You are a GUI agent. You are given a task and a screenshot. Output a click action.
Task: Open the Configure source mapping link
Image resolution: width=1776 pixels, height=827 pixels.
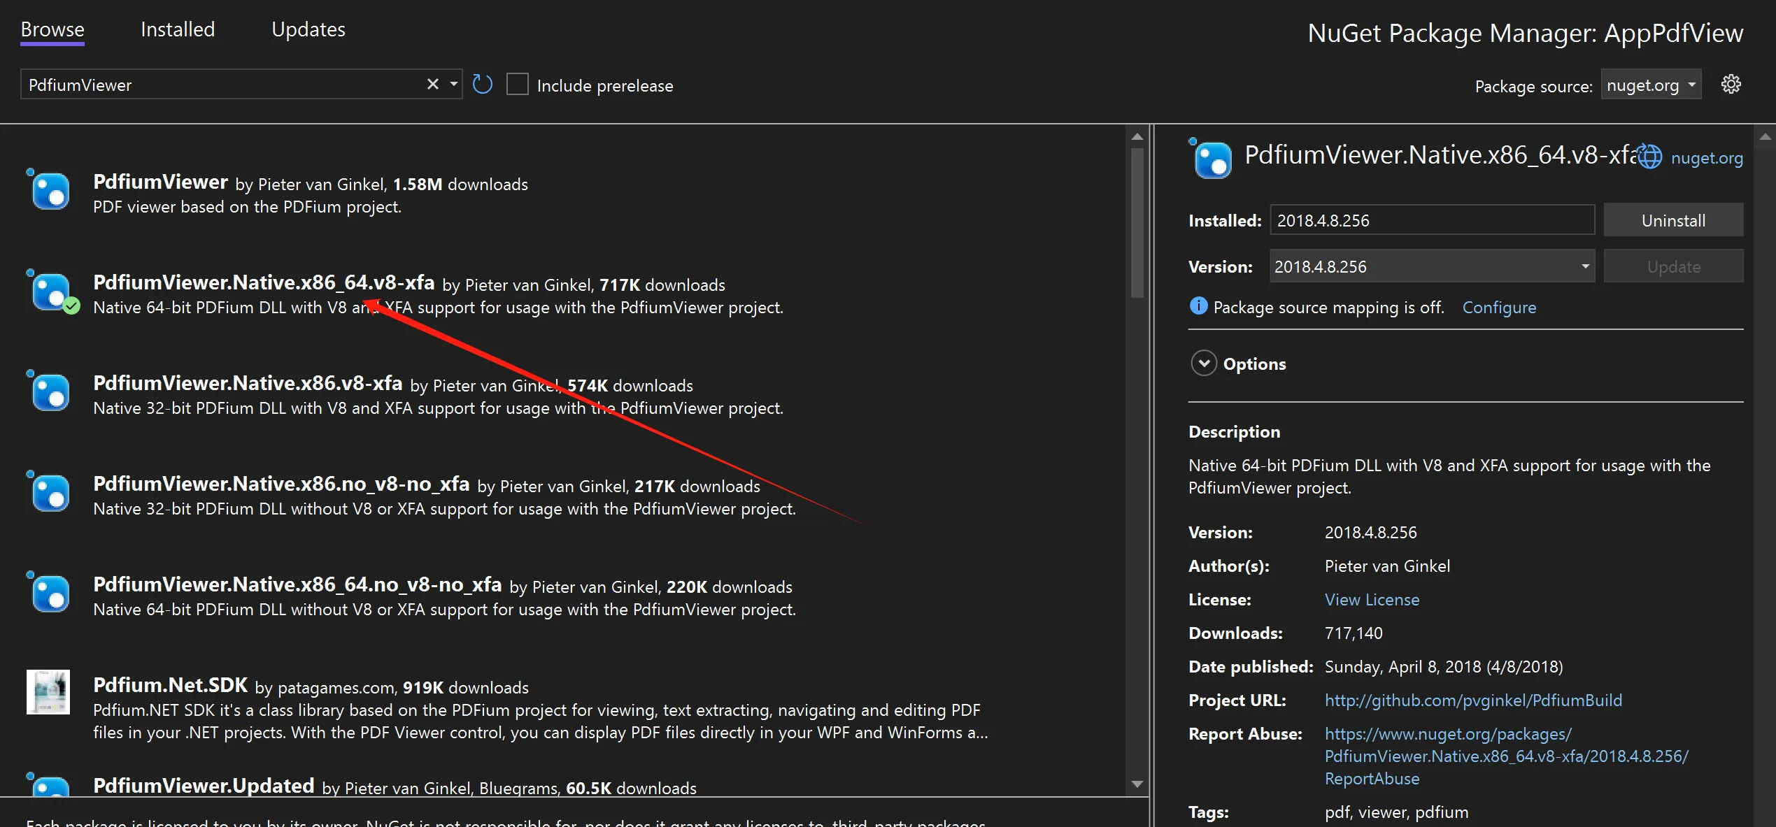pyautogui.click(x=1500, y=308)
